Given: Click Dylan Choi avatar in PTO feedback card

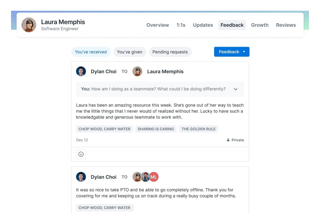Looking at the screenshot, I should (81, 177).
